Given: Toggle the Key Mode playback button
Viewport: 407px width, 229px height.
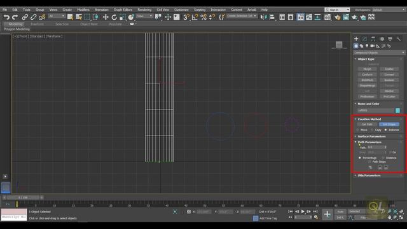Looking at the screenshot, I should pyautogui.click(x=291, y=218).
